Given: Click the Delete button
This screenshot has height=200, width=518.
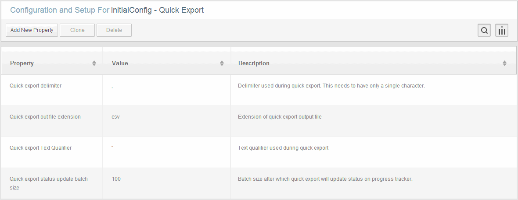Looking at the screenshot, I should (x=114, y=30).
